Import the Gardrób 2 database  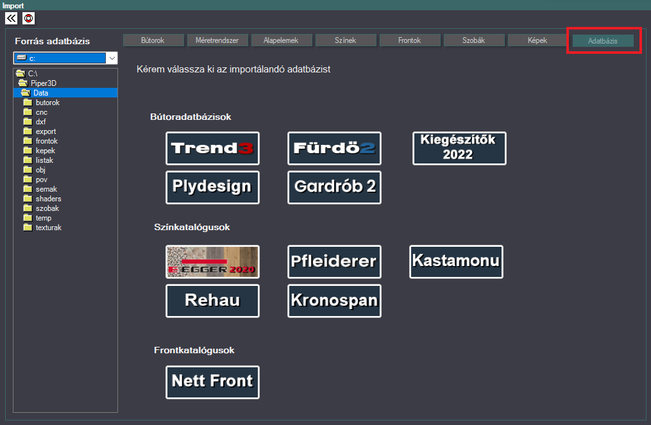coord(334,187)
